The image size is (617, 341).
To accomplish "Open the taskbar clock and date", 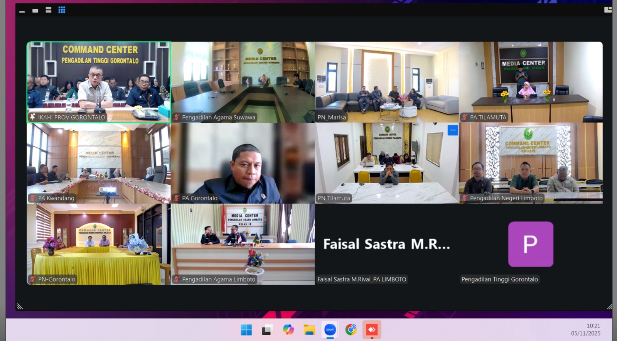I will (x=585, y=330).
